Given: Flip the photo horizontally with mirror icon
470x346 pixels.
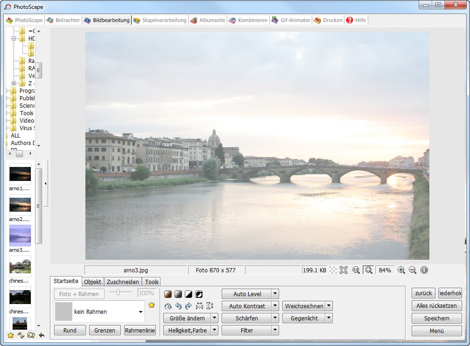Looking at the screenshot, I should (x=199, y=306).
